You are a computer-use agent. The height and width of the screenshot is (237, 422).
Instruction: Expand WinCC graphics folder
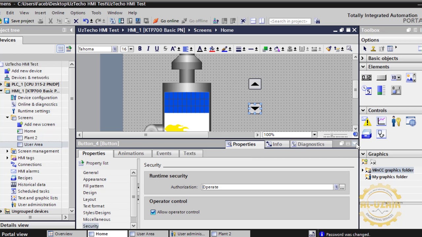(x=363, y=170)
